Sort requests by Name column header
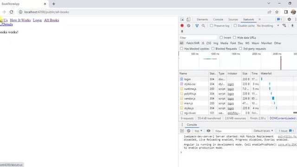 coord(194,73)
